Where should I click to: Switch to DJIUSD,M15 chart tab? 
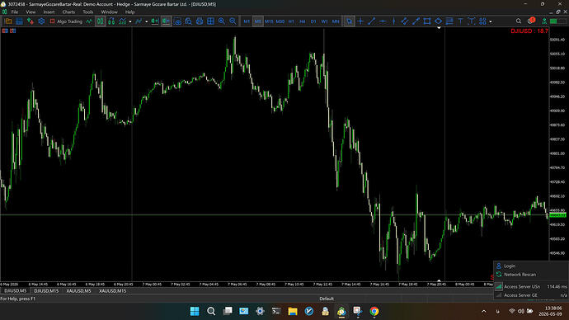coord(46,291)
